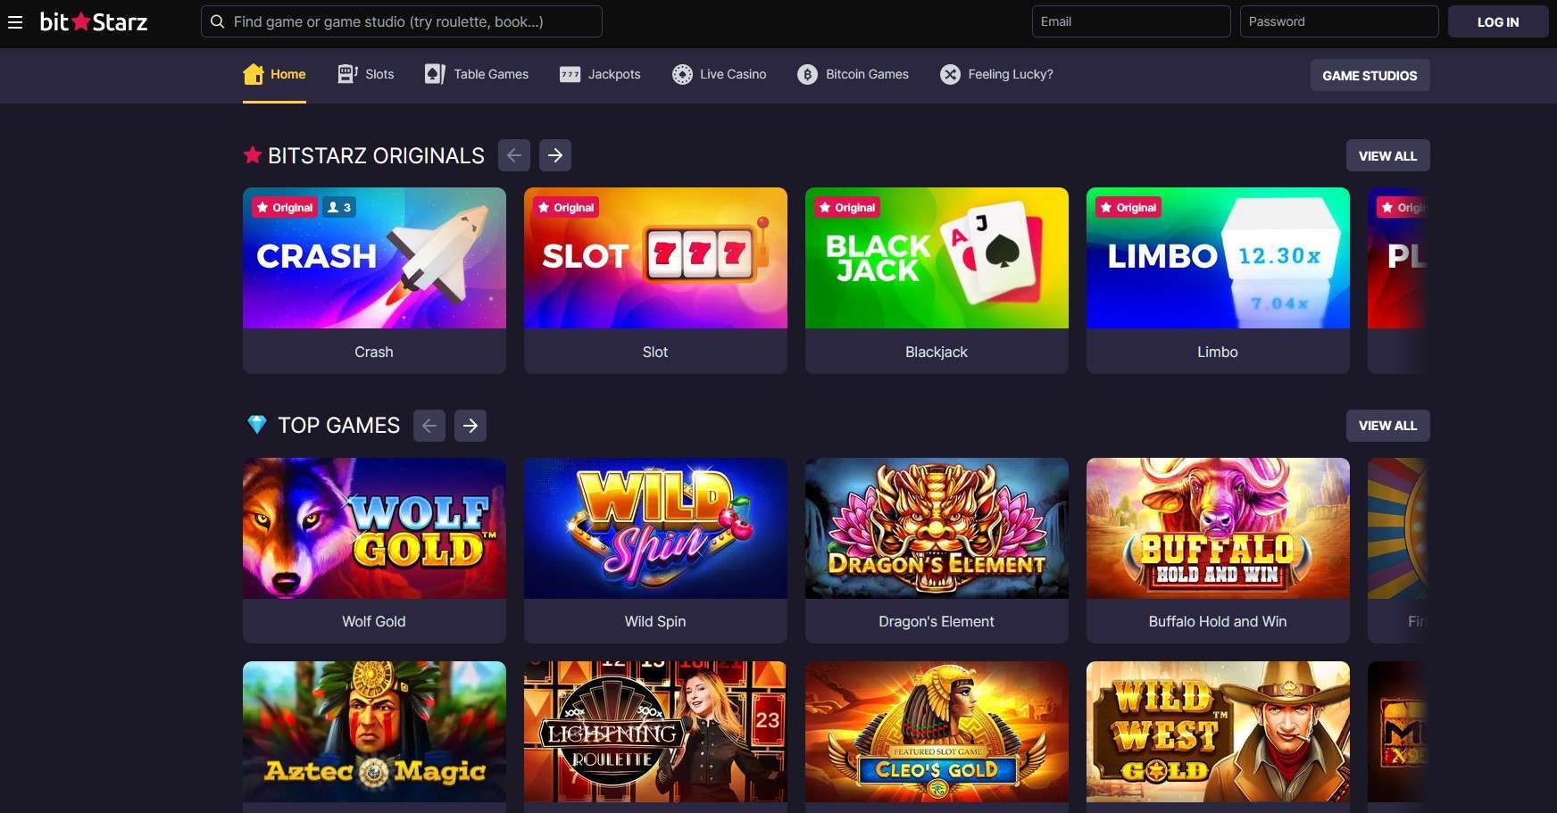Image resolution: width=1557 pixels, height=813 pixels.
Task: Focus the Email input field
Action: [x=1131, y=21]
